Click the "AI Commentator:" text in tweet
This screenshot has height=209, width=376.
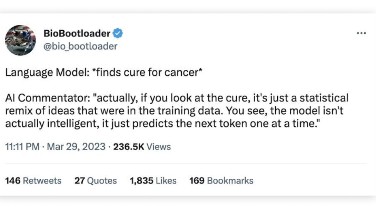[x=47, y=98]
